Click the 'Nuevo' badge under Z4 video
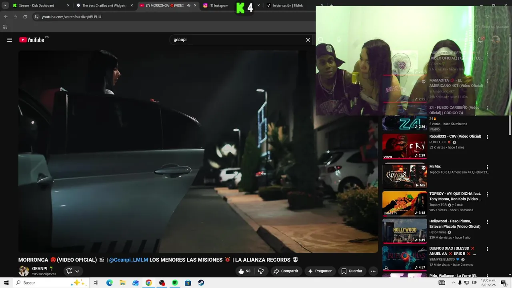Image resolution: width=512 pixels, height=288 pixels. pos(435,129)
